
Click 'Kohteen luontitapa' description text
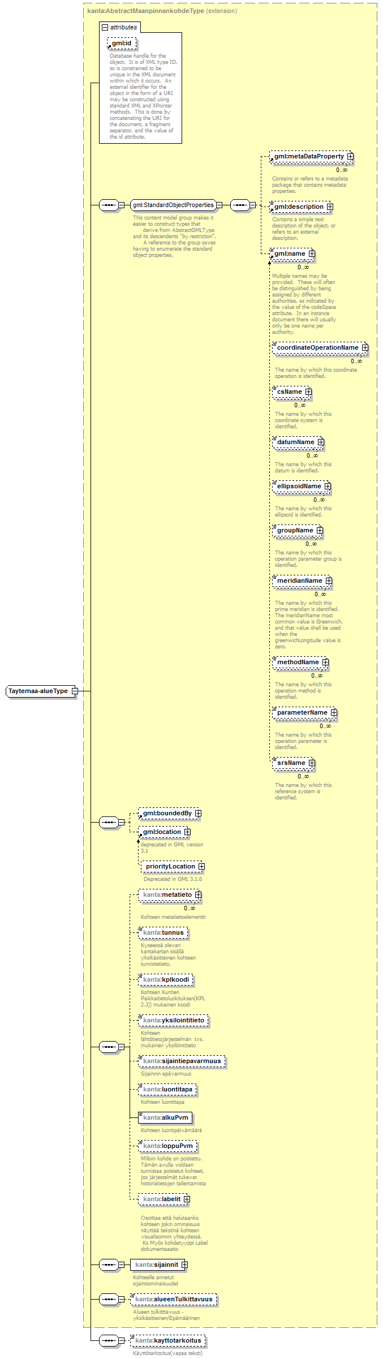pos(162,1102)
